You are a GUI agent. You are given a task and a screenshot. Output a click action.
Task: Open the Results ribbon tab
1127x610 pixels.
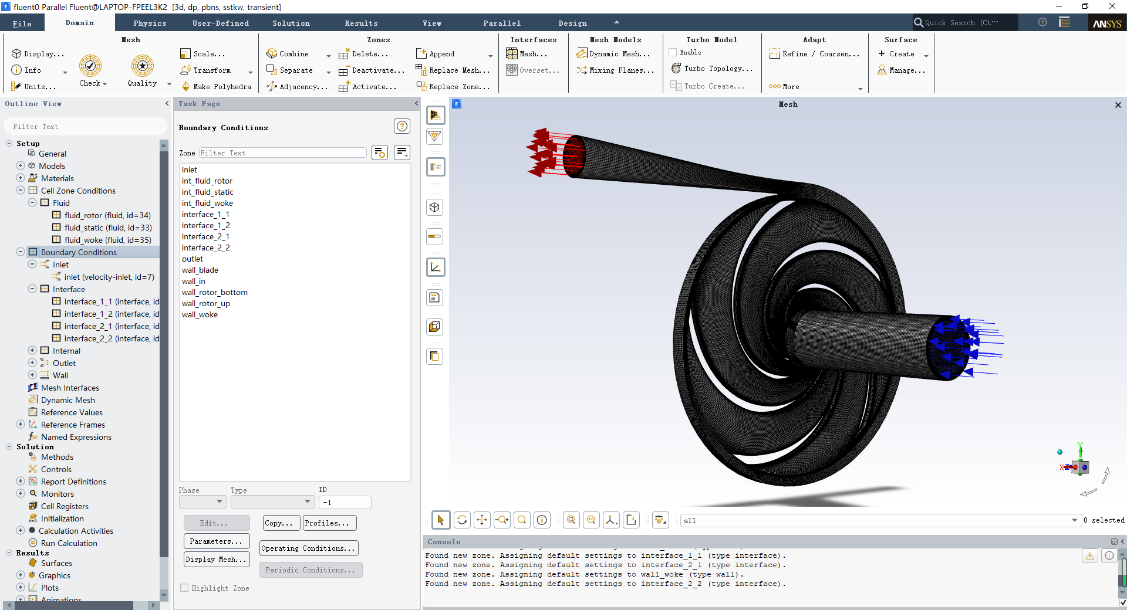tap(361, 23)
